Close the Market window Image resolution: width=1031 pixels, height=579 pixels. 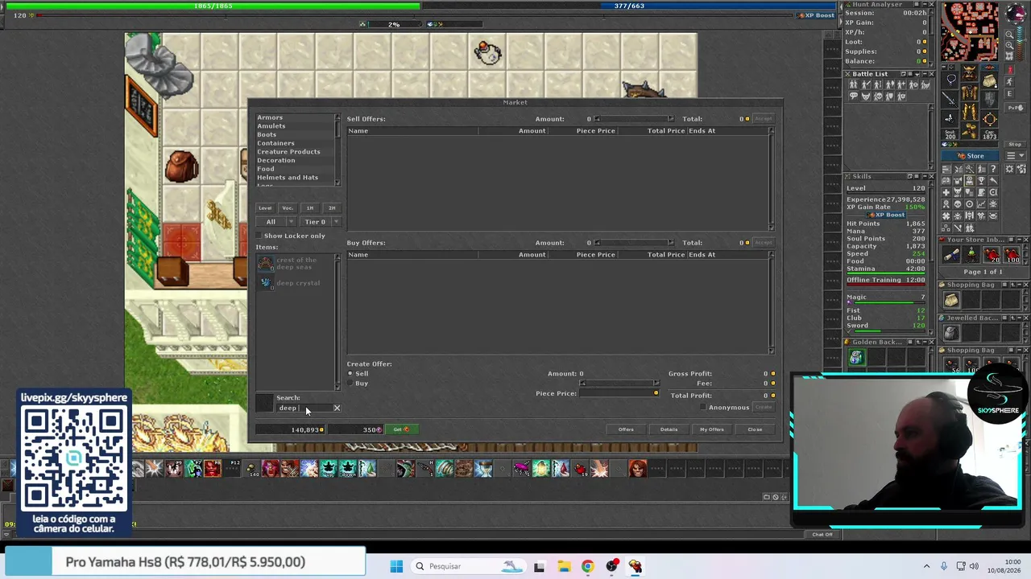point(755,429)
